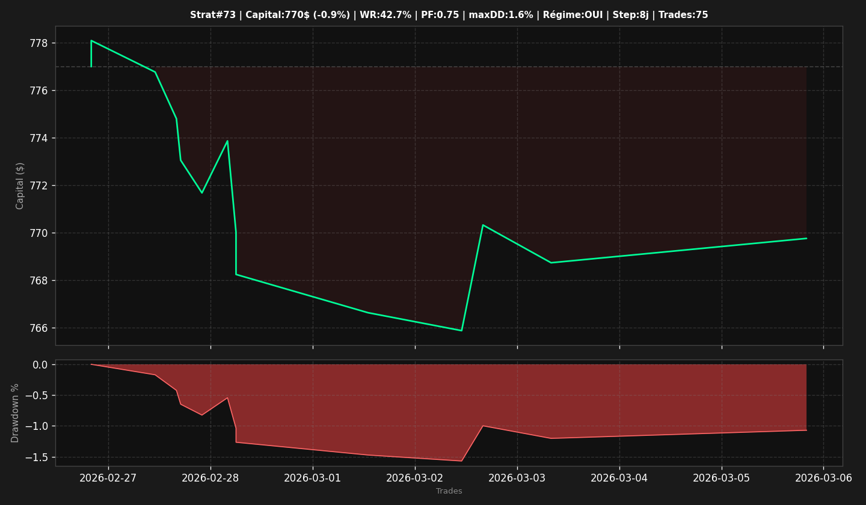Click the 0.0 drawdown axis tick label
Image resolution: width=866 pixels, height=505 pixels.
[x=40, y=365]
